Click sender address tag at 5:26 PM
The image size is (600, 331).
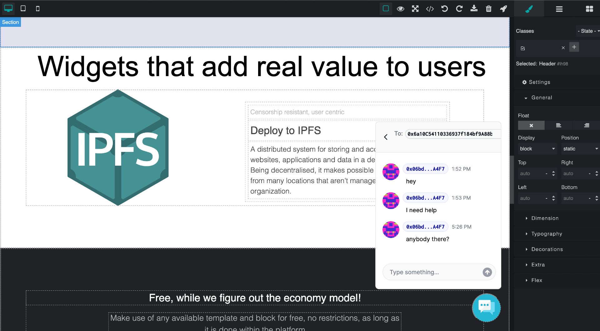coord(425,227)
